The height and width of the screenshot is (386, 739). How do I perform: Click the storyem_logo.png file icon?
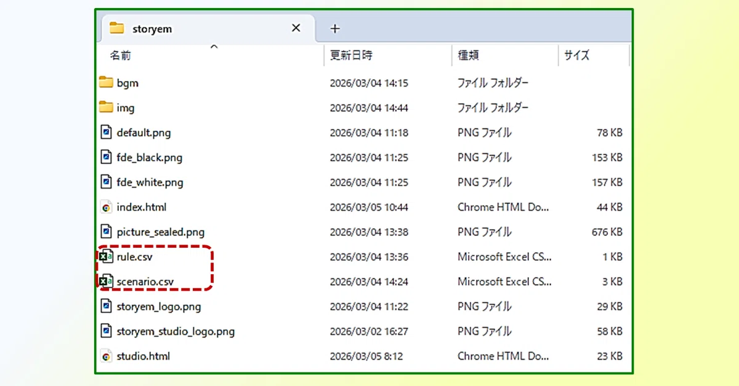coord(106,306)
